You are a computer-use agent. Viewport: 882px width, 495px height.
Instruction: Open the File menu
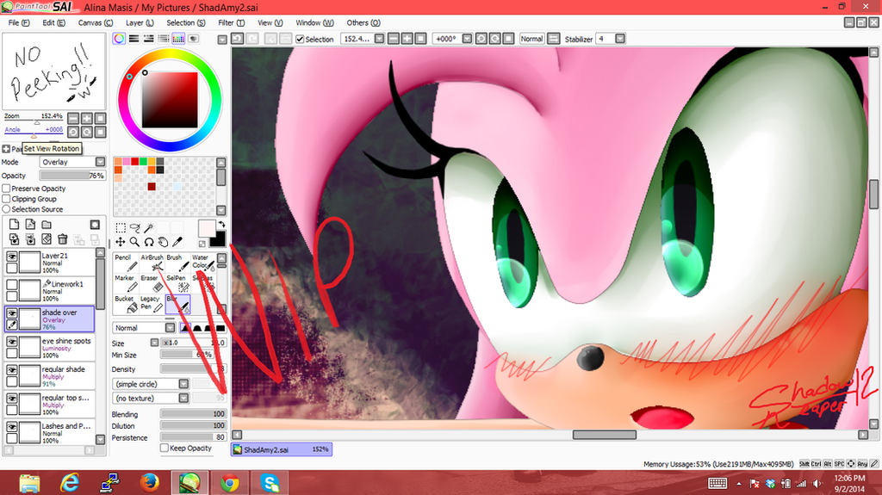[19, 22]
